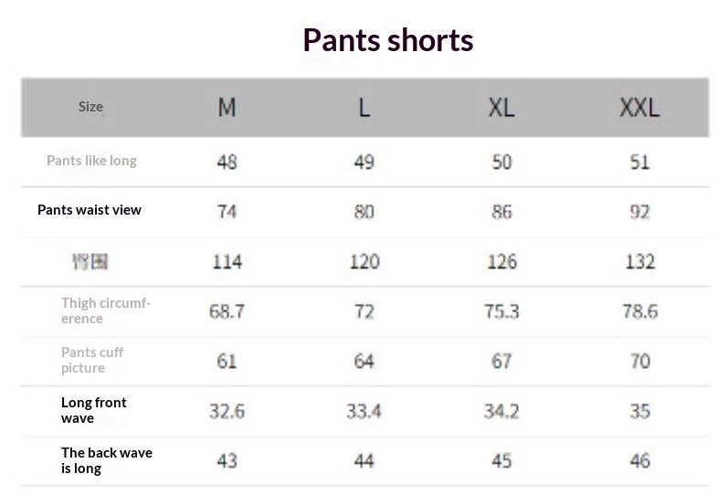Click the front wave value 34.2

[501, 411]
